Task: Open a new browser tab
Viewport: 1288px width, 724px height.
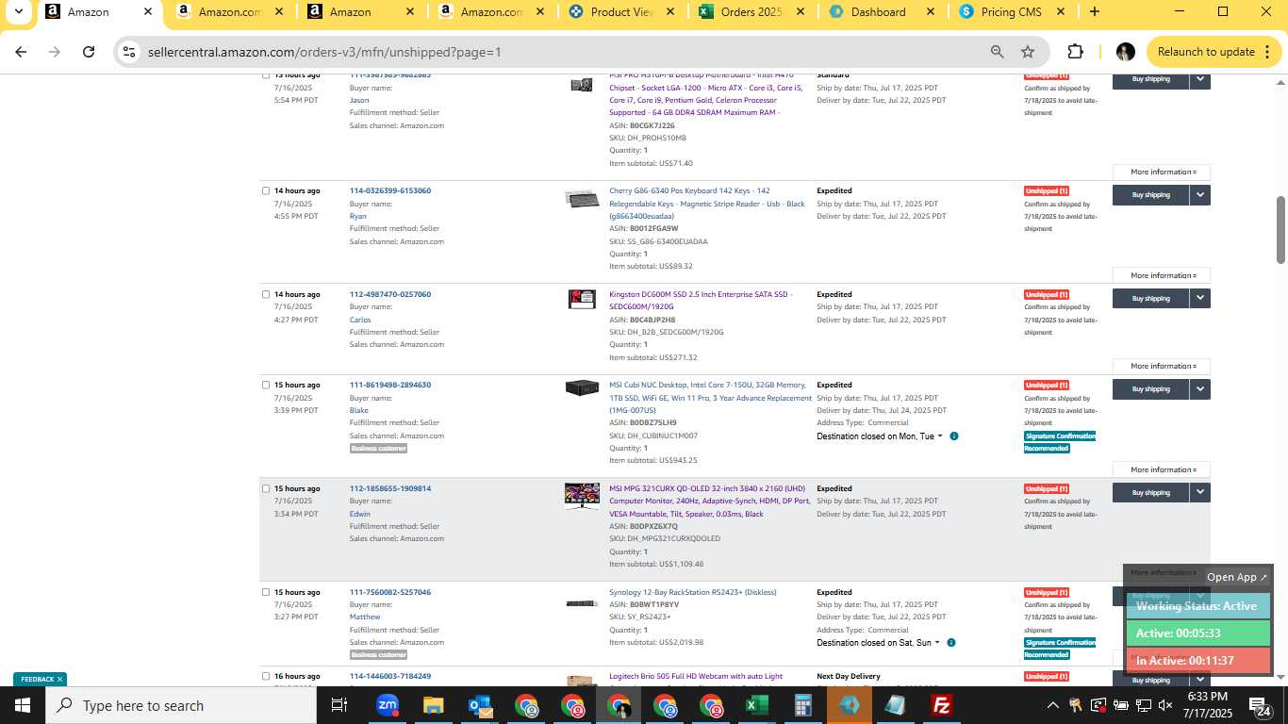Action: point(1094,12)
